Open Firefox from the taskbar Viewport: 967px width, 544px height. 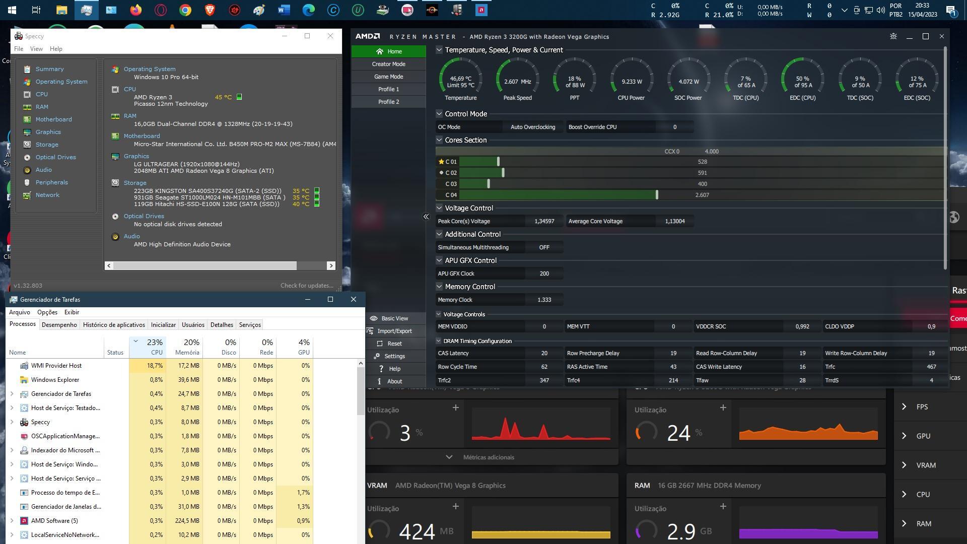pos(135,10)
